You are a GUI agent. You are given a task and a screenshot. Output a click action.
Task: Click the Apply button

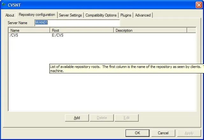[x=189, y=133]
